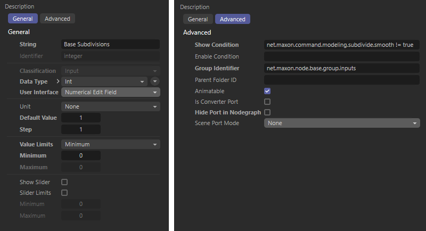Open the Value Limits dropdown
The width and height of the screenshot is (426, 231).
110,144
